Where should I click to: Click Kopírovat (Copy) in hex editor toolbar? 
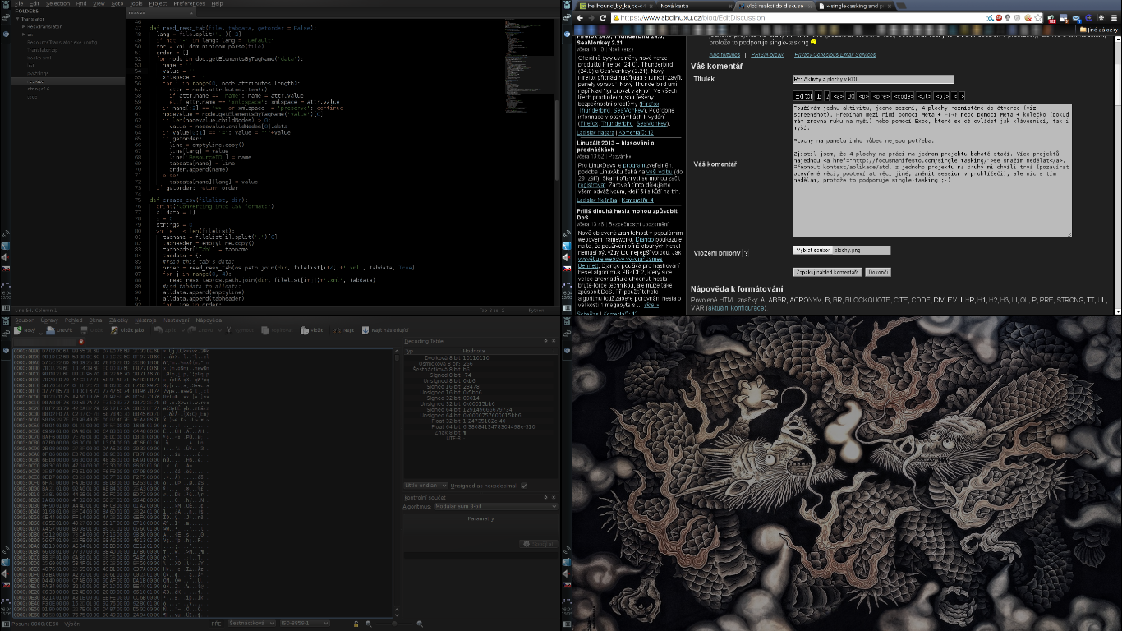point(278,330)
